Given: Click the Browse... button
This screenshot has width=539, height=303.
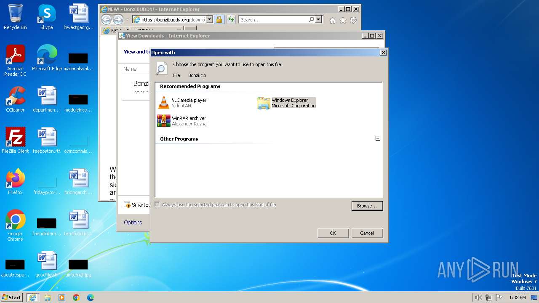Looking at the screenshot, I should point(367,206).
